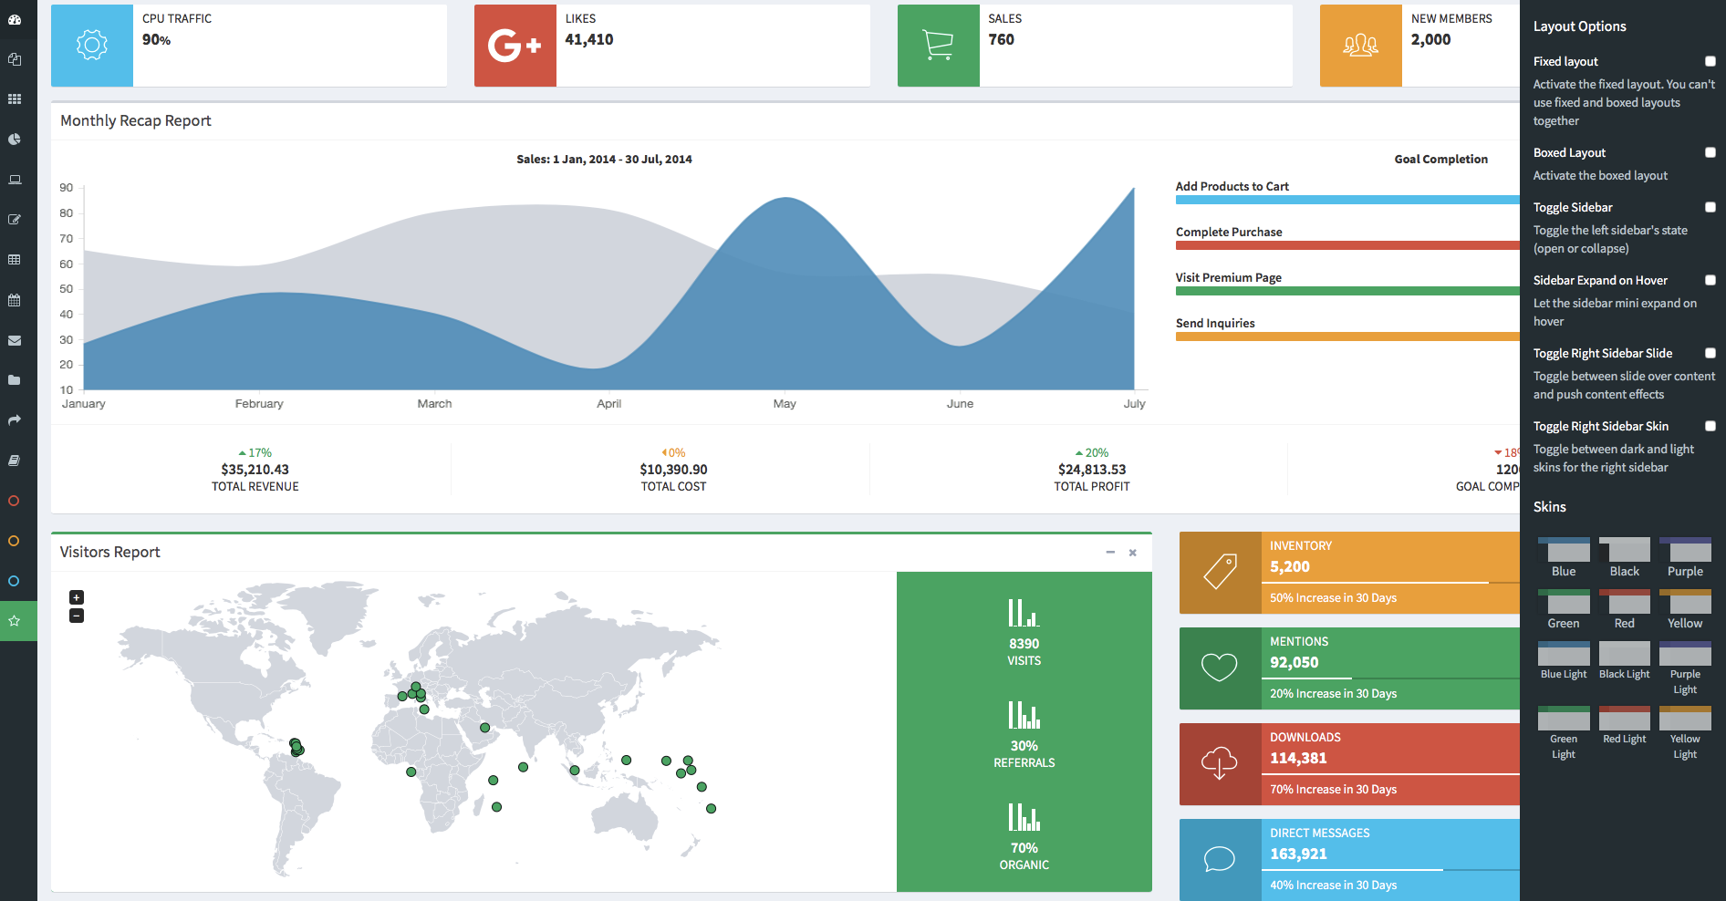Click the share arrow icon in sidebar

pos(15,420)
